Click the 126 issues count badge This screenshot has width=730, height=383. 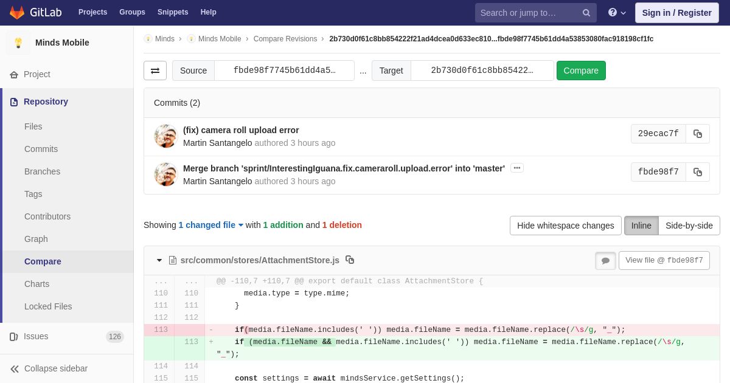coord(115,337)
